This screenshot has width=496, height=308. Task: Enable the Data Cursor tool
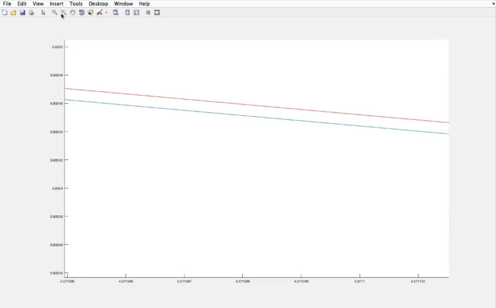point(91,12)
